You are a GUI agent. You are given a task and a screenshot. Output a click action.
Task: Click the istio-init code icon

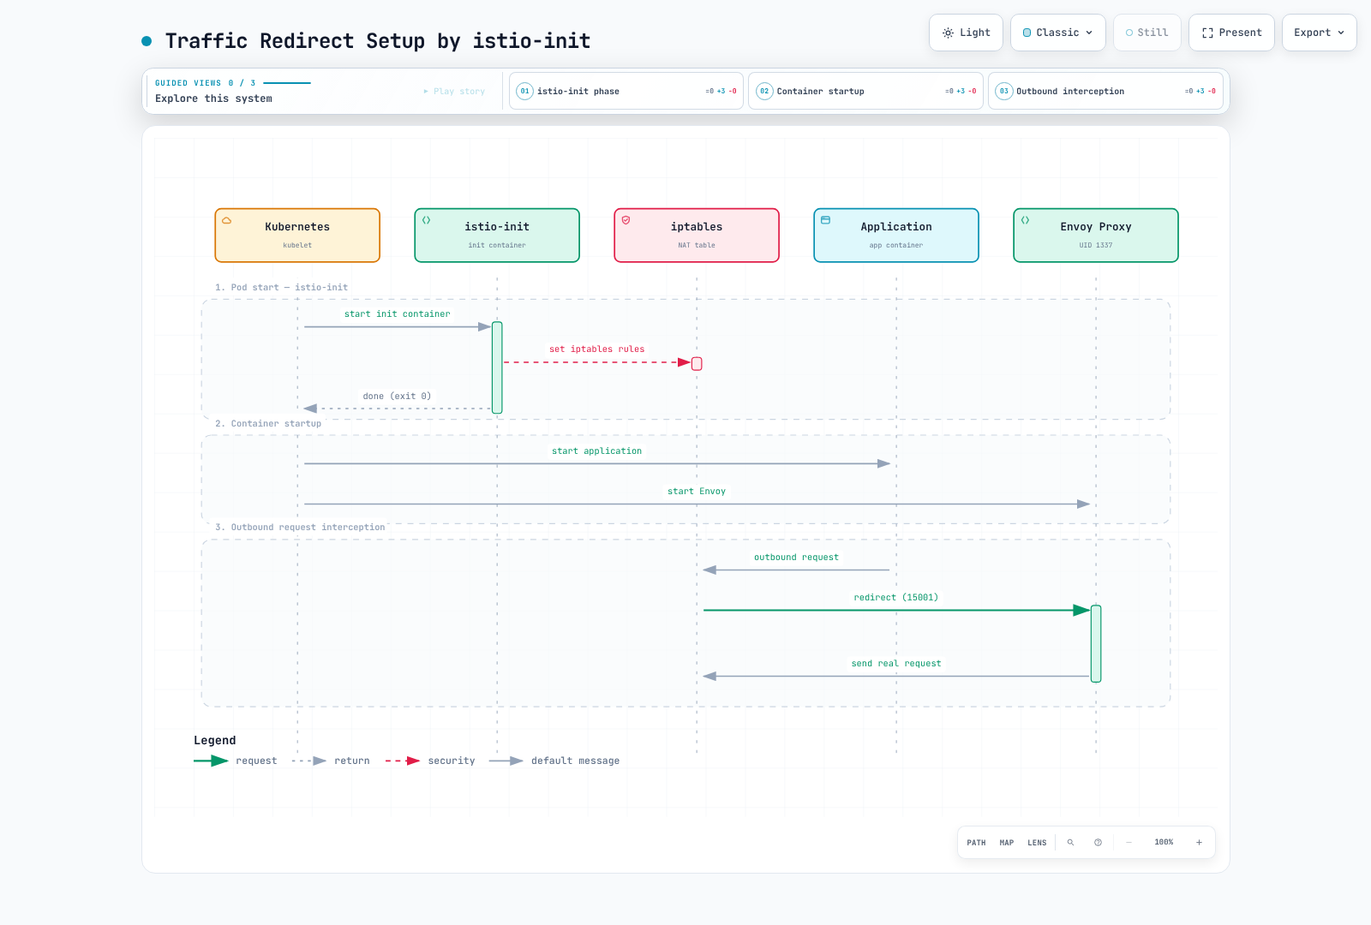(426, 220)
